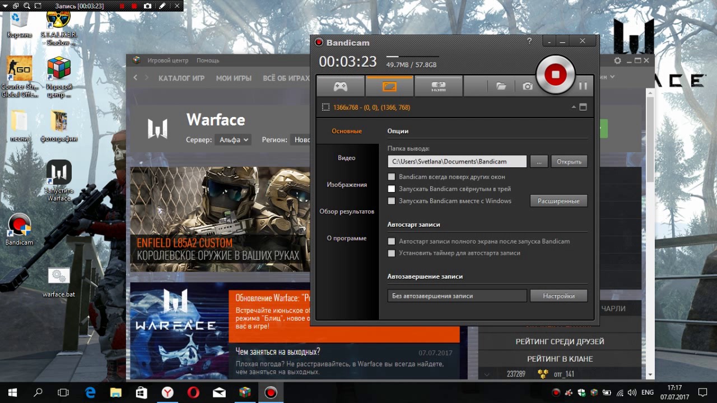This screenshot has height=403, width=717.
Task: Go back with game center arrow
Action: pos(136,78)
